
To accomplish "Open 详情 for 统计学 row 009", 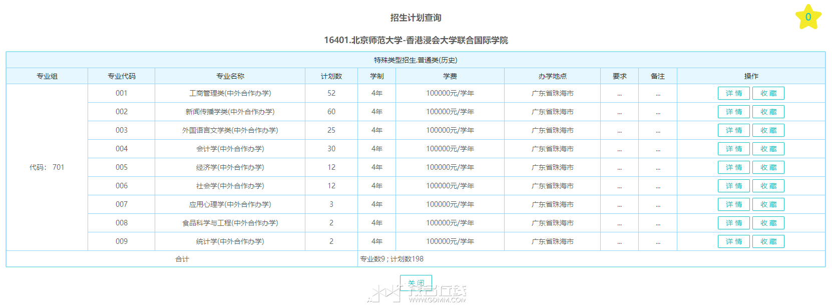I will [734, 241].
